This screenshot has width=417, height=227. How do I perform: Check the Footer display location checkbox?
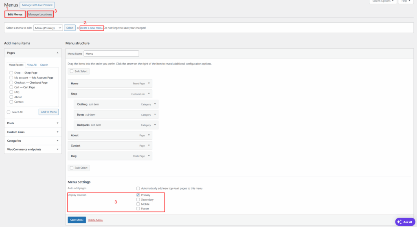click(x=138, y=209)
